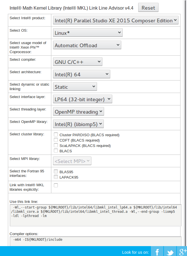Screen dimensions: 187x256
Task: Click the Reset button
Action: (148, 8)
